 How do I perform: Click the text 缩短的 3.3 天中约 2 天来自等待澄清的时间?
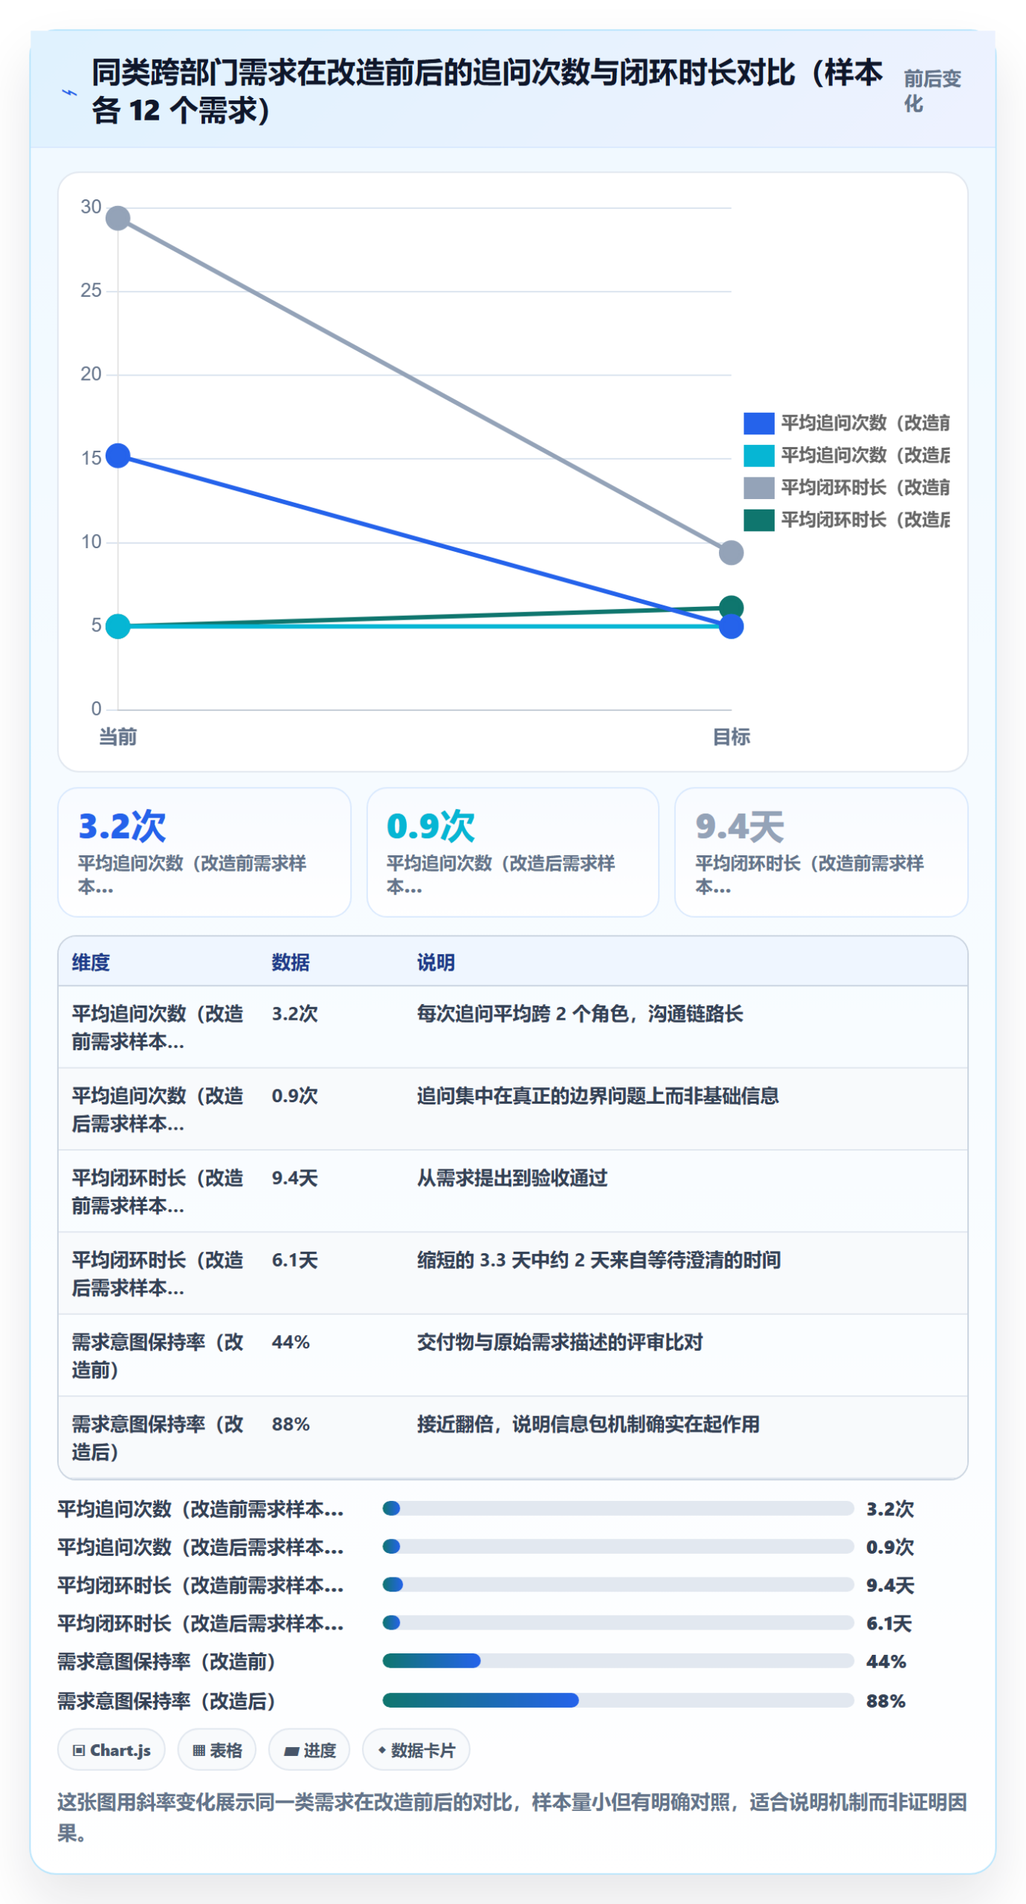pyautogui.click(x=598, y=1260)
